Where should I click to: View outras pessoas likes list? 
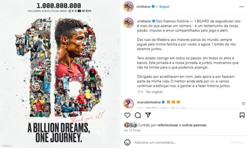click(x=194, y=125)
